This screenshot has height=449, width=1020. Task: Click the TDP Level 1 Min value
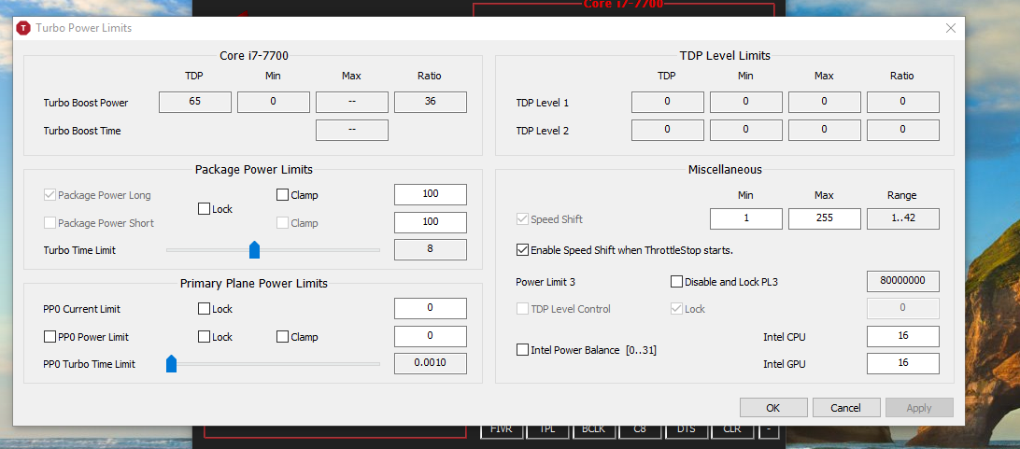pyautogui.click(x=746, y=102)
